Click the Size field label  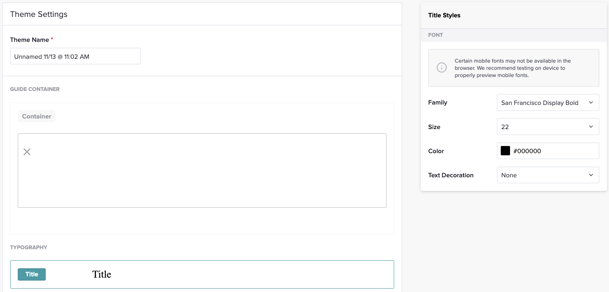pyautogui.click(x=434, y=127)
